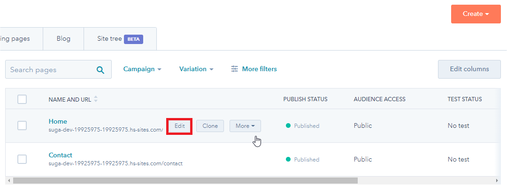Select the Contact page checkbox
Image resolution: width=507 pixels, height=192 pixels.
22,159
